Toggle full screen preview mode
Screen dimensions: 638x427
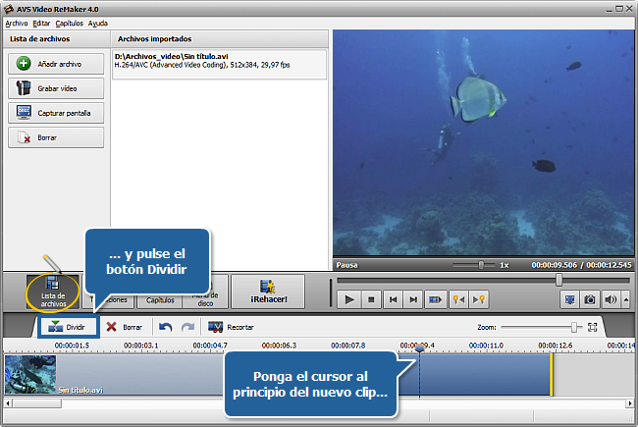point(570,299)
